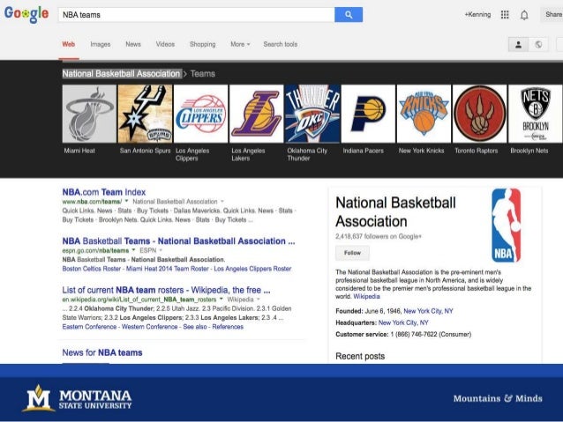Open the Toronto Raptors logo thumbnail
The image size is (563, 422).
click(x=480, y=114)
